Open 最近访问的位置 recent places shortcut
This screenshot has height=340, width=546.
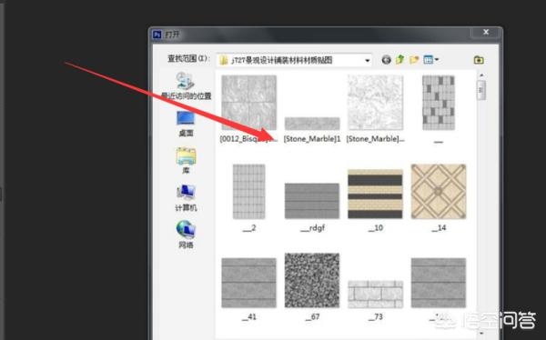(x=186, y=86)
